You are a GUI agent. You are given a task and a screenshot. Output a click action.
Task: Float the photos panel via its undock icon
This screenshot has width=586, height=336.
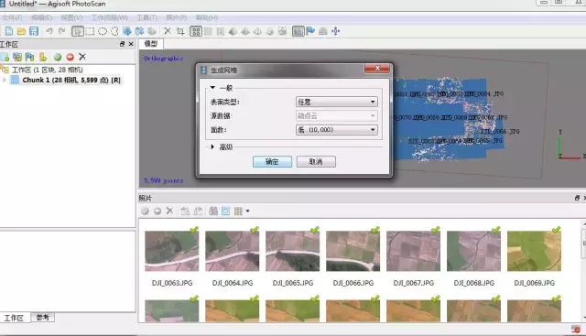click(x=578, y=198)
